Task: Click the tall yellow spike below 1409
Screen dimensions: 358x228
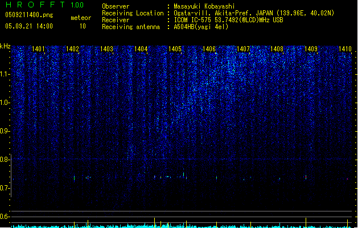Action: [x=306, y=223]
